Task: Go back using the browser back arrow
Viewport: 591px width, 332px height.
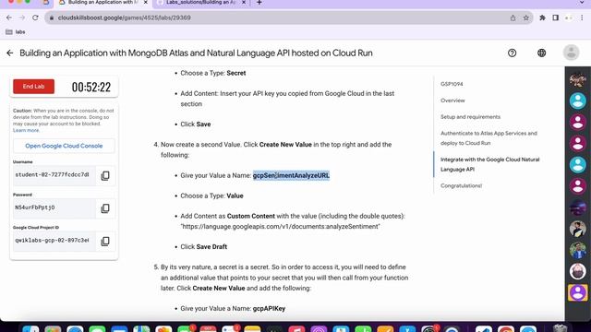Action: click(x=9, y=18)
